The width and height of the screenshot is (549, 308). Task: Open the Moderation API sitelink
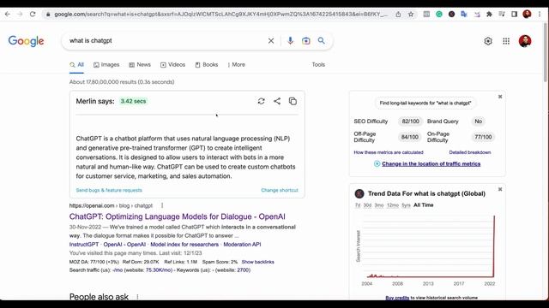click(242, 245)
